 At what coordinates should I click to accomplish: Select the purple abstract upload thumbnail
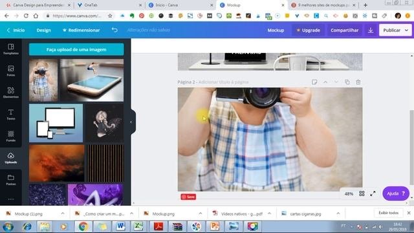95,195
